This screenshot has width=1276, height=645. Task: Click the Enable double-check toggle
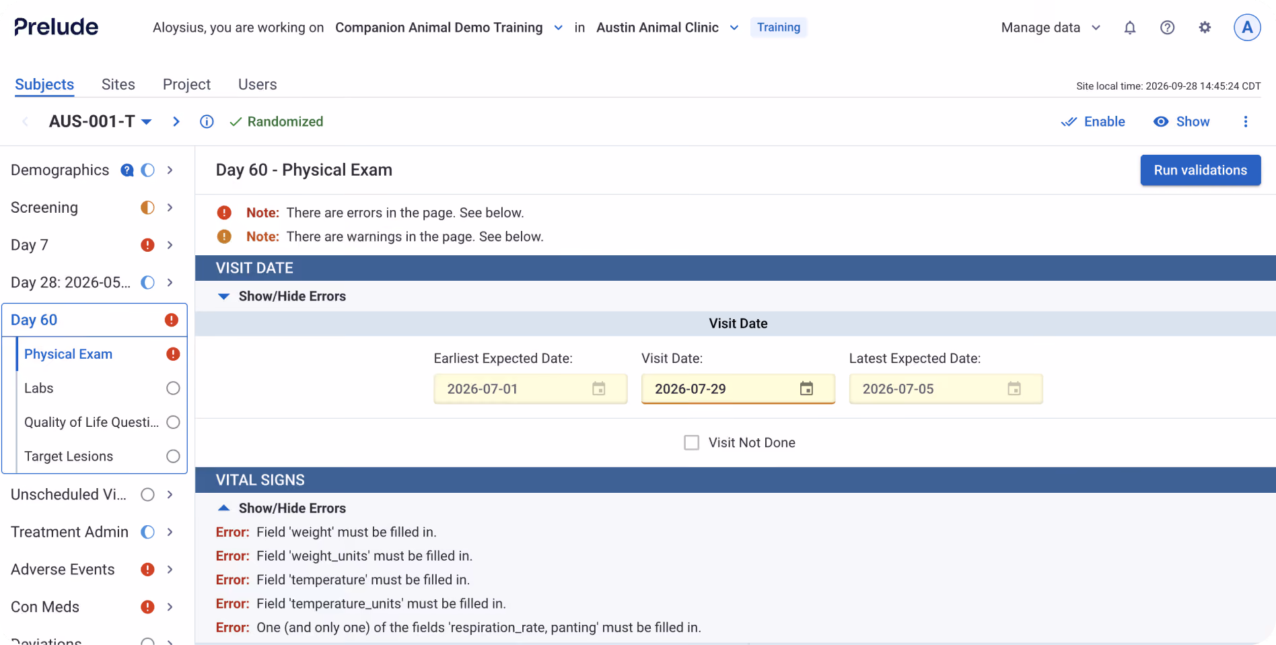tap(1093, 122)
